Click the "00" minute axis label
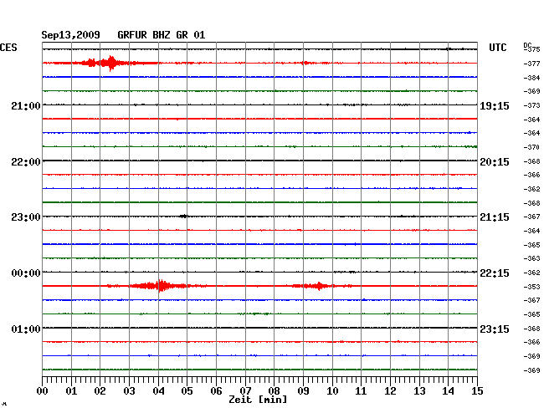This screenshot has height=413, width=544. click(43, 391)
